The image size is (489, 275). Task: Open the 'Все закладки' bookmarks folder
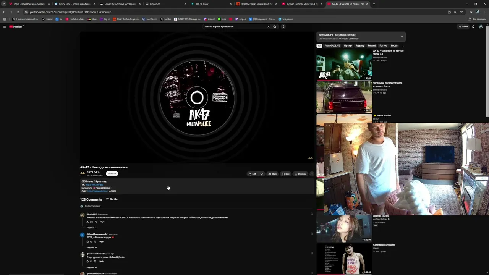pos(477,19)
